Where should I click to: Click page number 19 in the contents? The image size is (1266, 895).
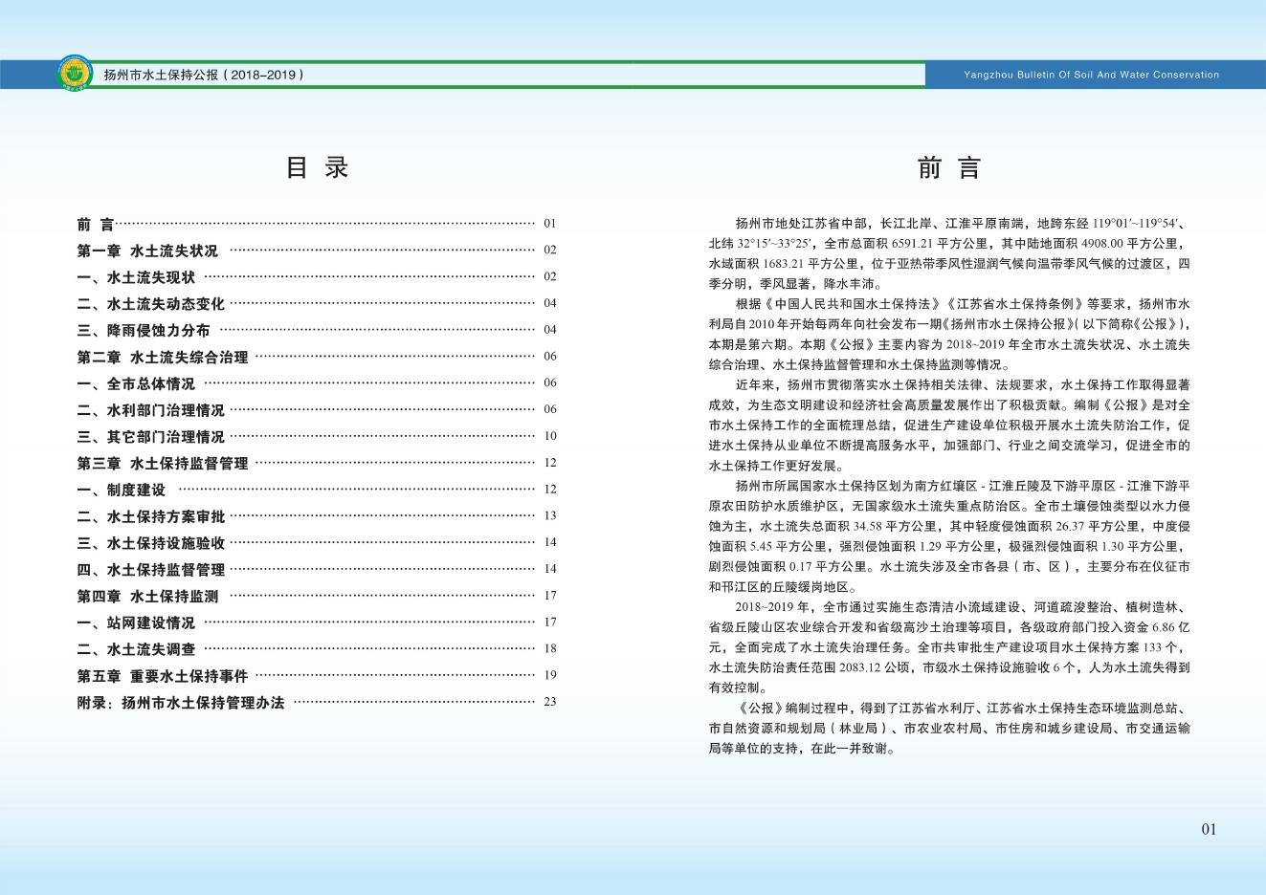click(x=549, y=675)
